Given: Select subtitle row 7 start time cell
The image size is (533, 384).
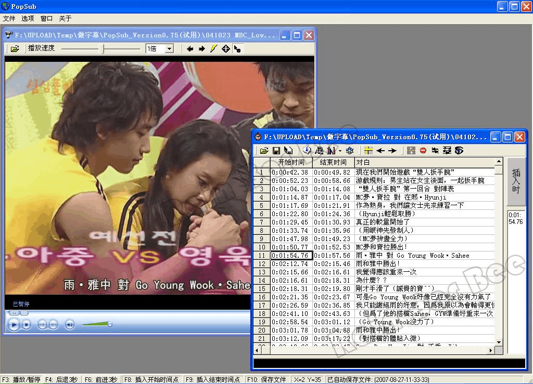Looking at the screenshot, I should point(291,222).
